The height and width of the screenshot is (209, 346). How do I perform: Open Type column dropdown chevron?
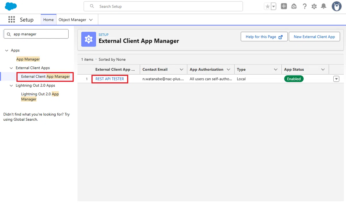click(276, 70)
